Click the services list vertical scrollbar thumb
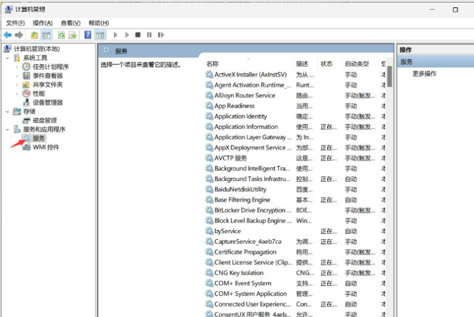 (389, 76)
